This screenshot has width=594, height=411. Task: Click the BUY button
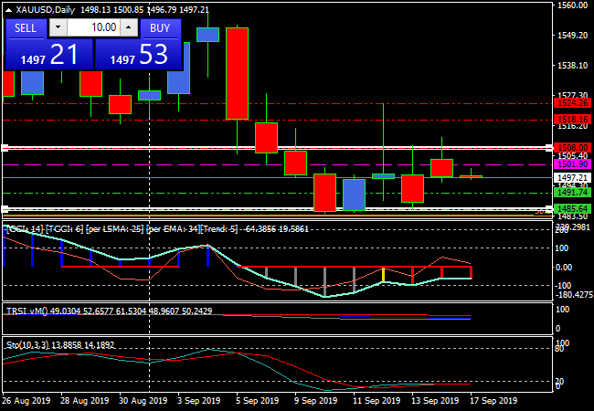pos(160,28)
